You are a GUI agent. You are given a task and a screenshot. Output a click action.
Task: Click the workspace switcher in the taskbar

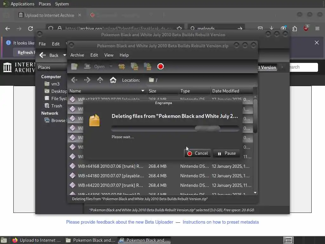coord(289,240)
